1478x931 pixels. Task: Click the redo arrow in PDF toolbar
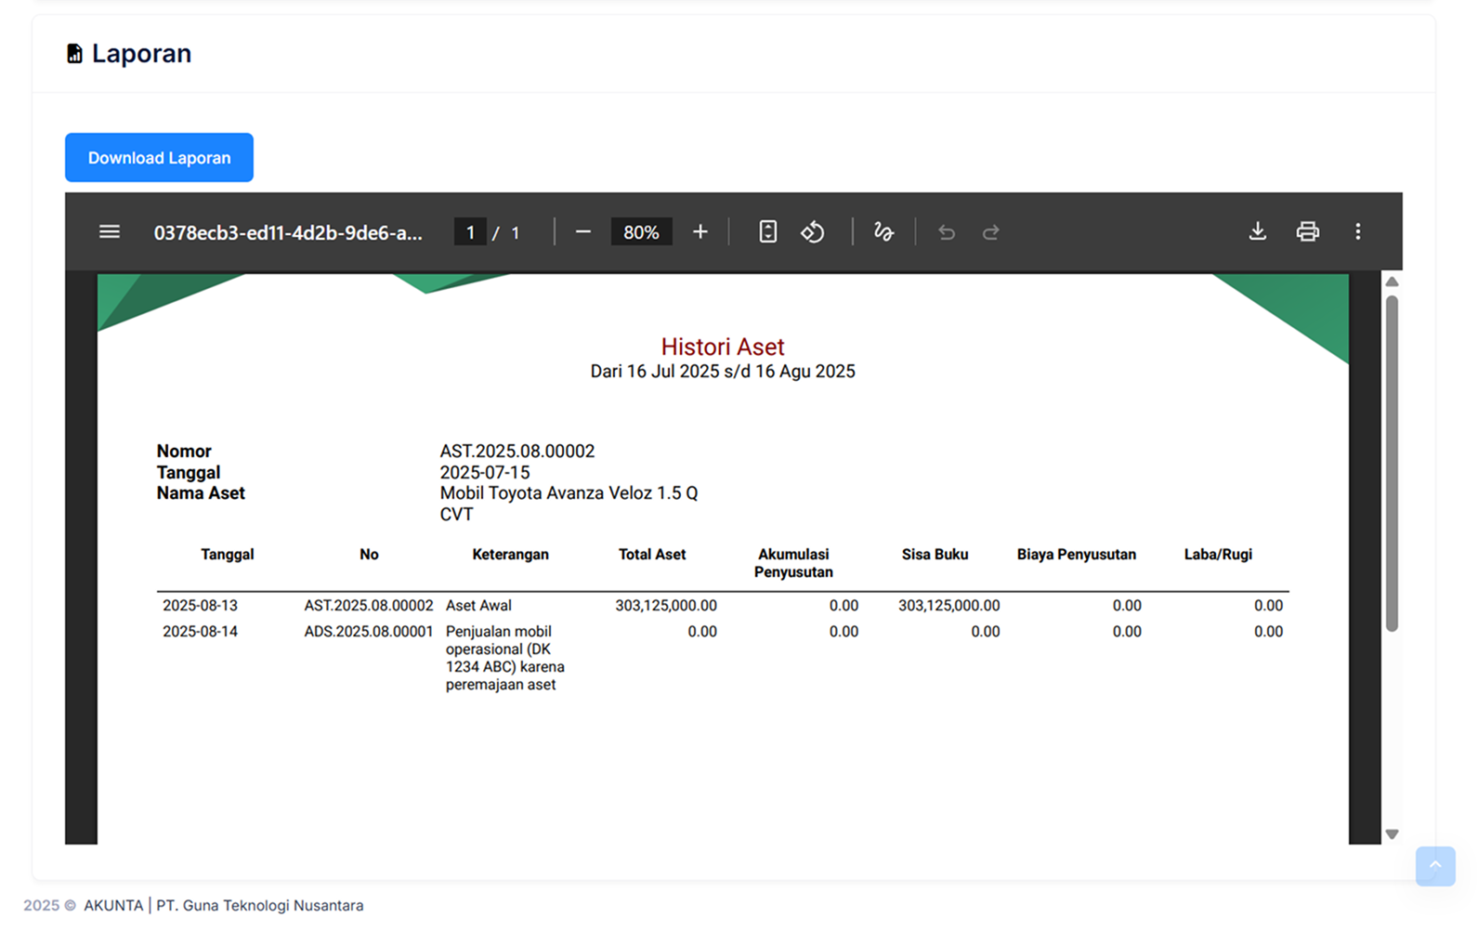pos(991,232)
